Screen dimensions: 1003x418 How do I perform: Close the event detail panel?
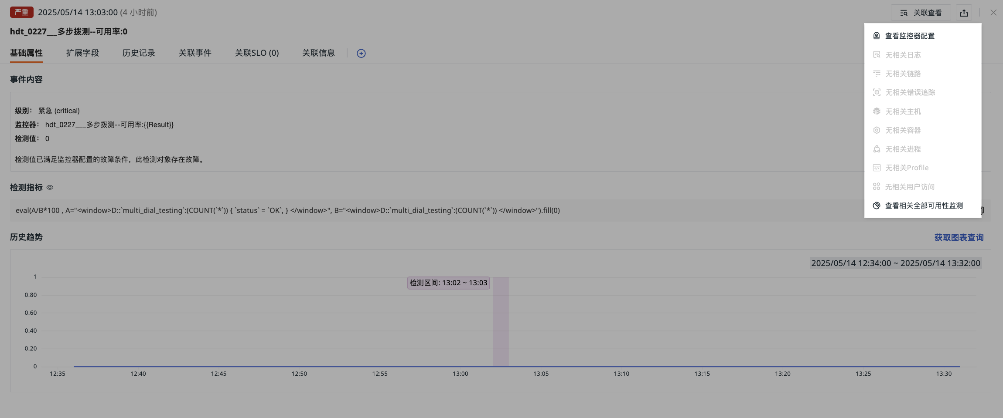[993, 13]
